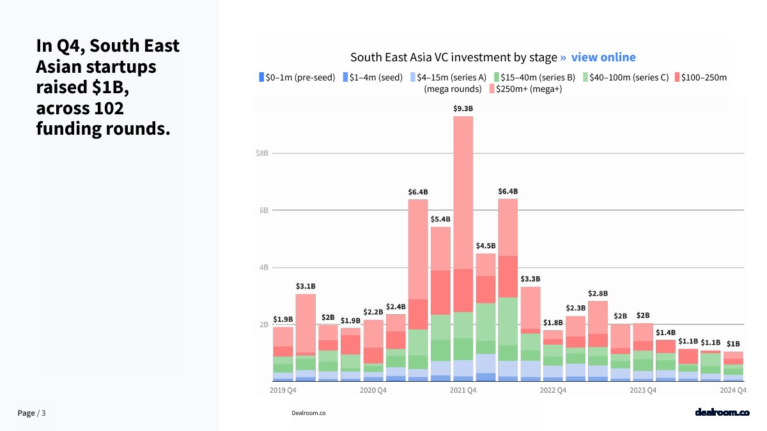Select the tallest bar labeled $9.3B

(x=463, y=248)
